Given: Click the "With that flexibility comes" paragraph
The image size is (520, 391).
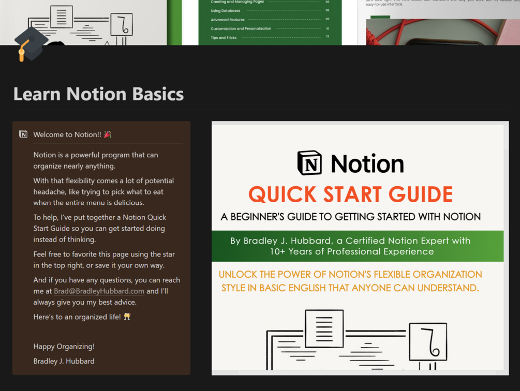Looking at the screenshot, I should 103,191.
